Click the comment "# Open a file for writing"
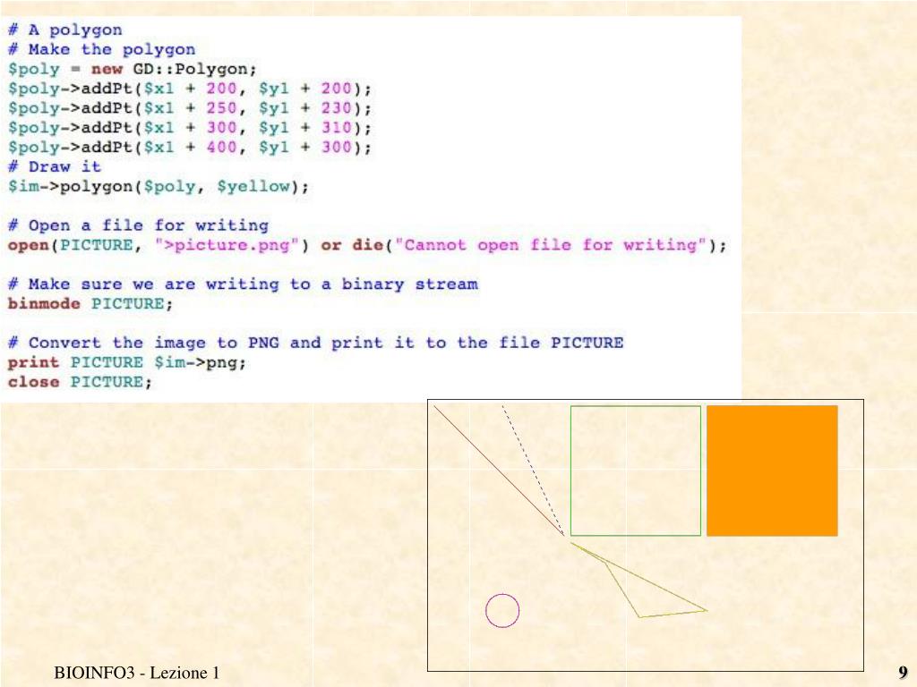This screenshot has width=917, height=687. click(x=138, y=225)
